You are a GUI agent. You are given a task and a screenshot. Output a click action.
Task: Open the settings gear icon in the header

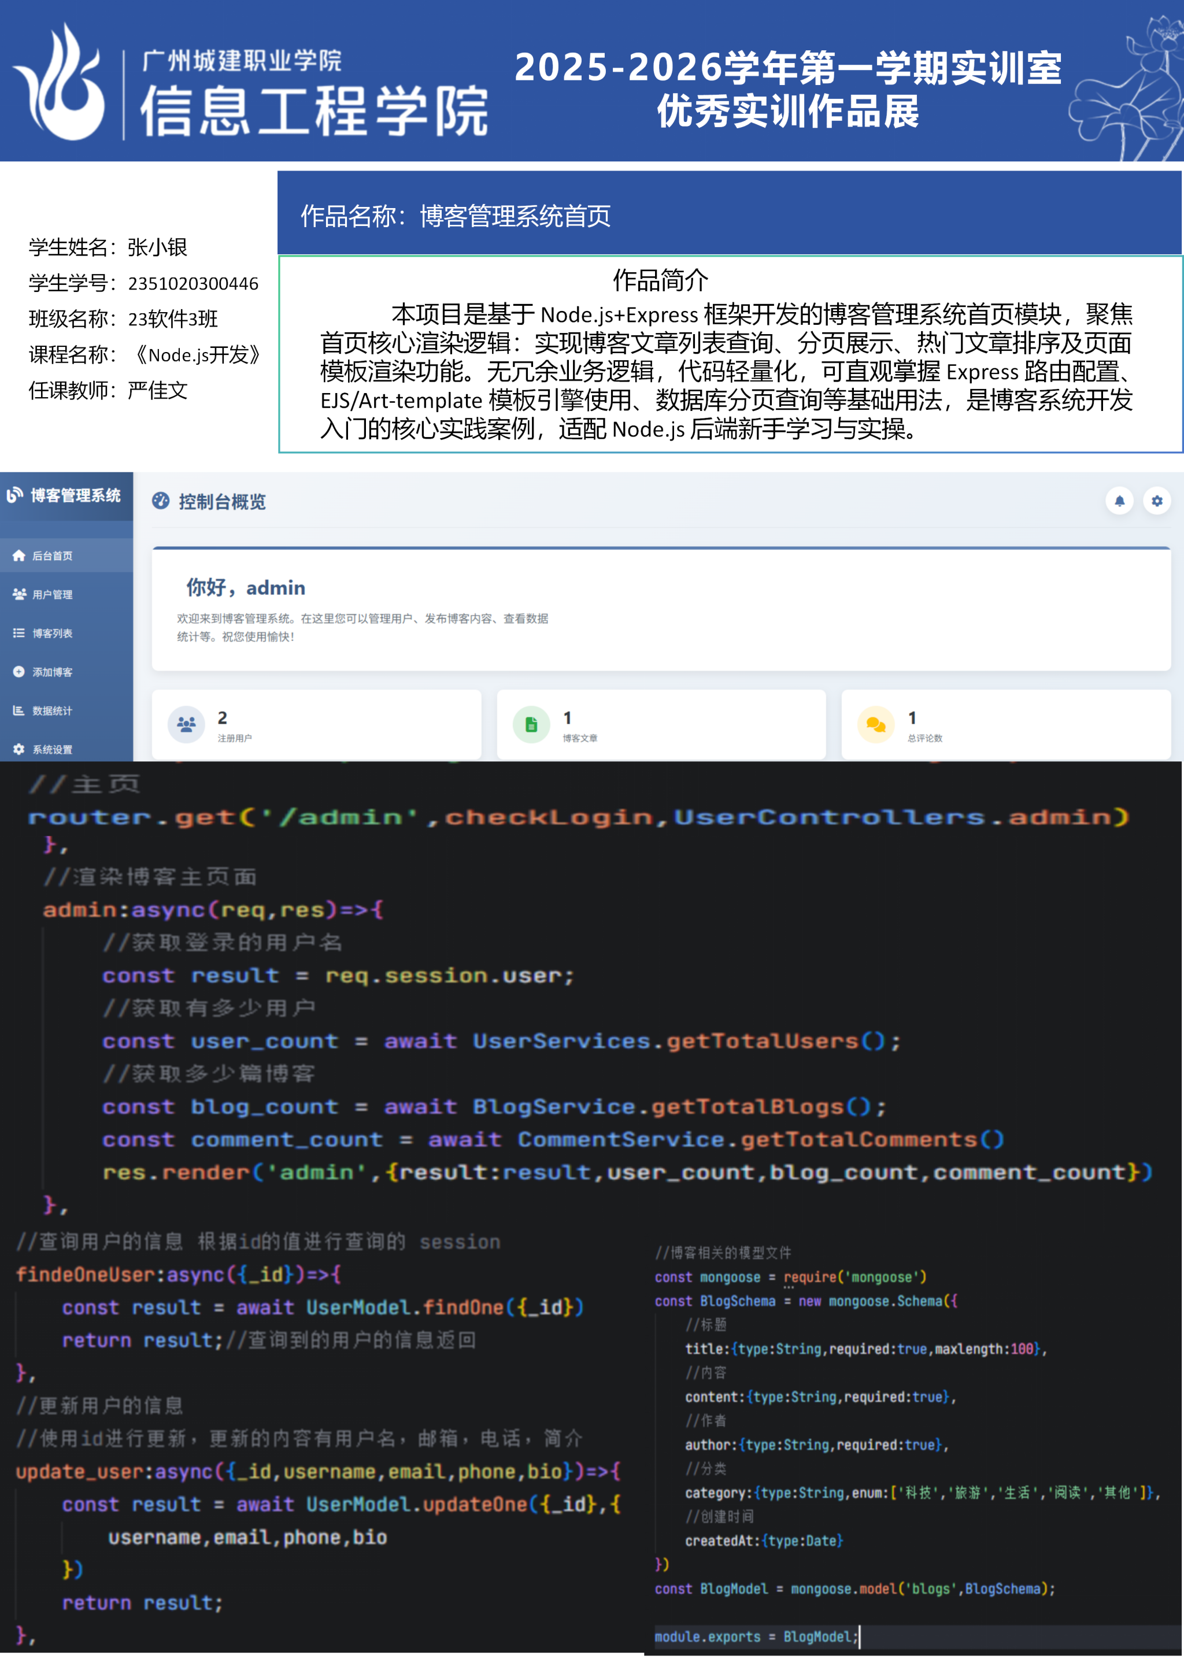[1156, 501]
